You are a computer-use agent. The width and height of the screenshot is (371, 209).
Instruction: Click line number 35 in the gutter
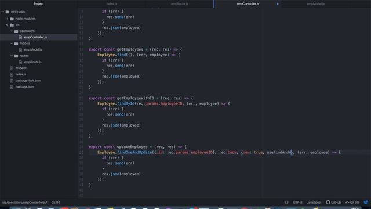(x=81, y=152)
